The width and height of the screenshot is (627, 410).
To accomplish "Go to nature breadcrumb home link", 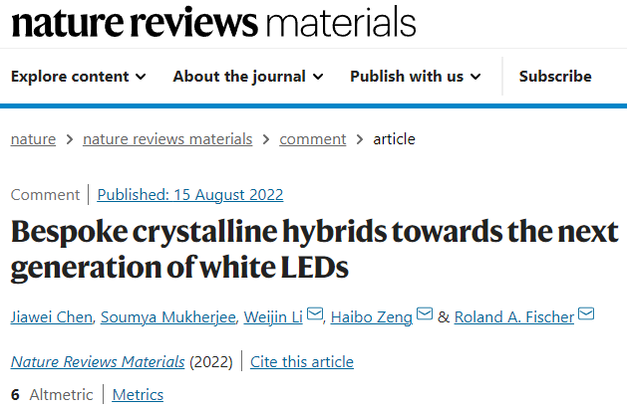I will click(x=33, y=139).
